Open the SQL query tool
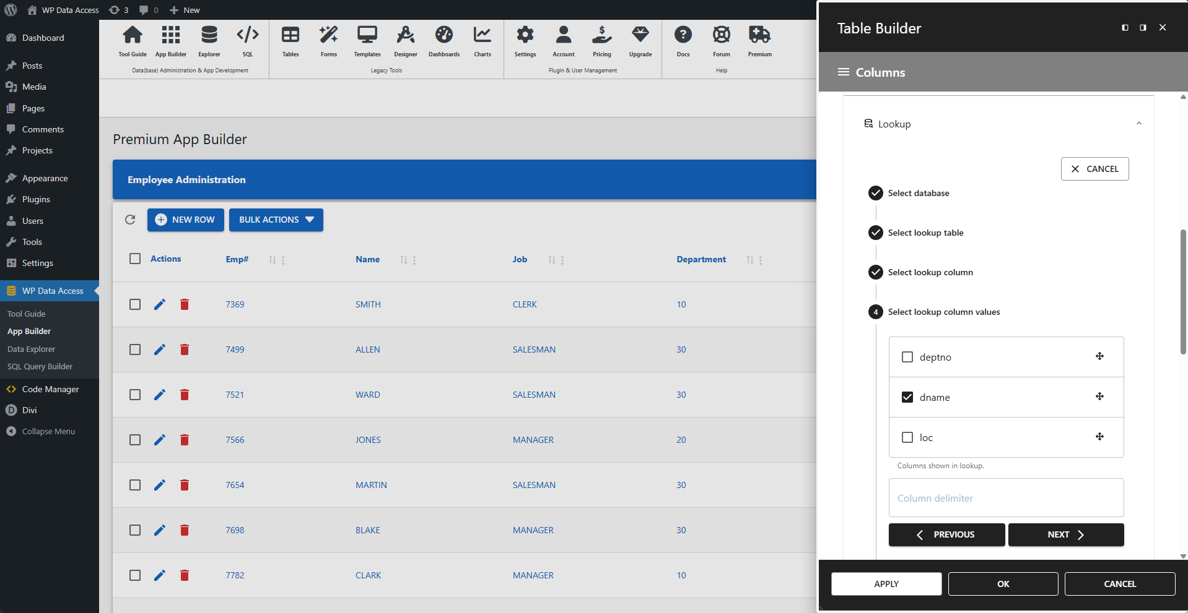The height and width of the screenshot is (613, 1188). tap(247, 40)
